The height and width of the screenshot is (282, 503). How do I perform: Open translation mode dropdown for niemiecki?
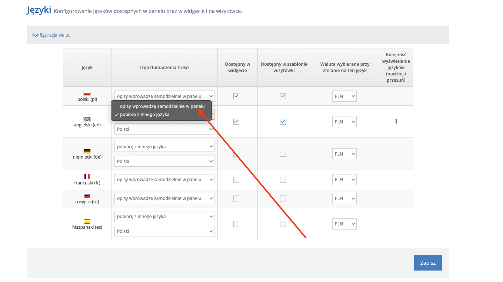coord(164,146)
